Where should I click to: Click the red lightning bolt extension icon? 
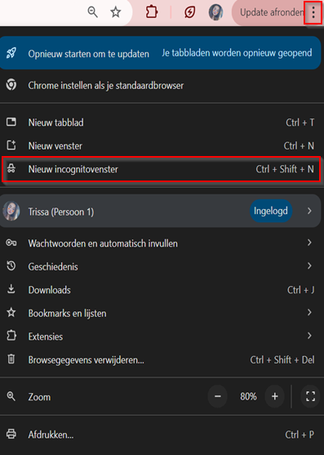point(189,12)
